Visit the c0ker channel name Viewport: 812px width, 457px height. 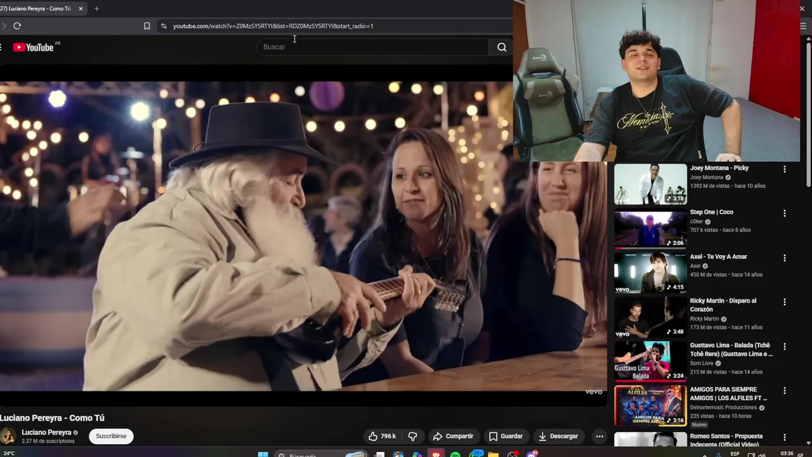coord(696,222)
